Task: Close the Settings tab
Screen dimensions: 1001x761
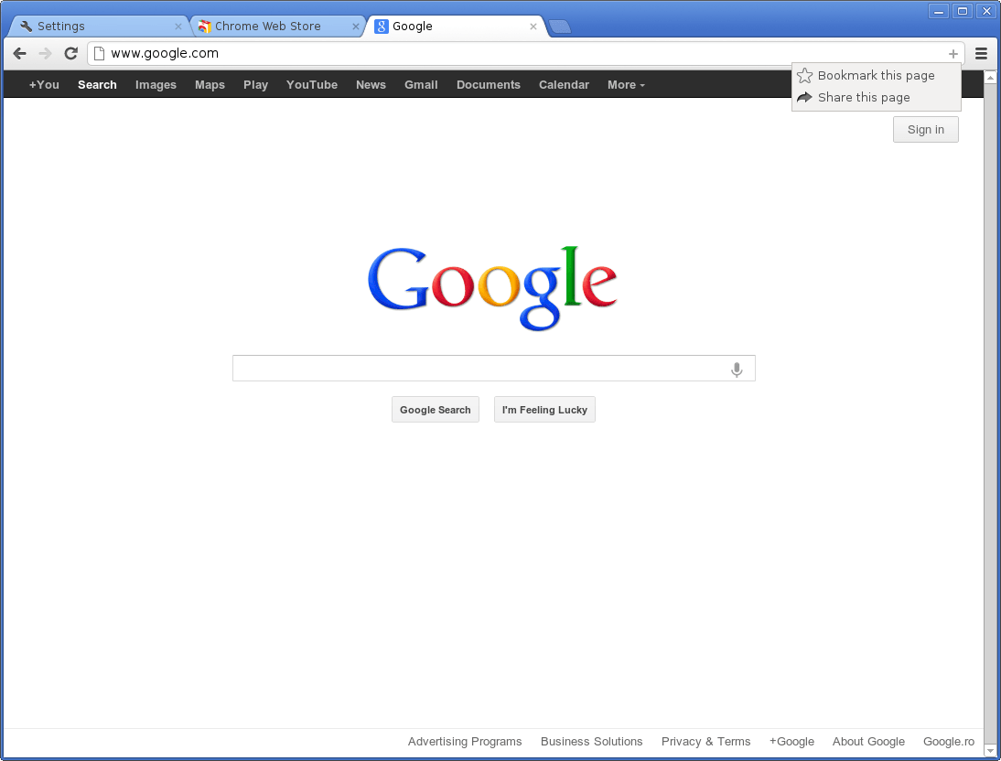Action: (x=178, y=27)
